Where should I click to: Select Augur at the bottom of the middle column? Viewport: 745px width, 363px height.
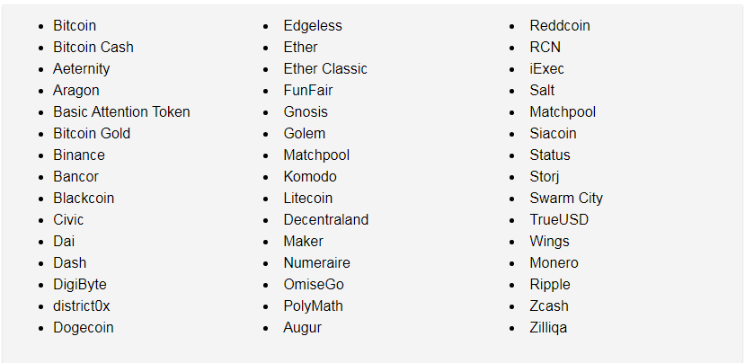pyautogui.click(x=302, y=328)
